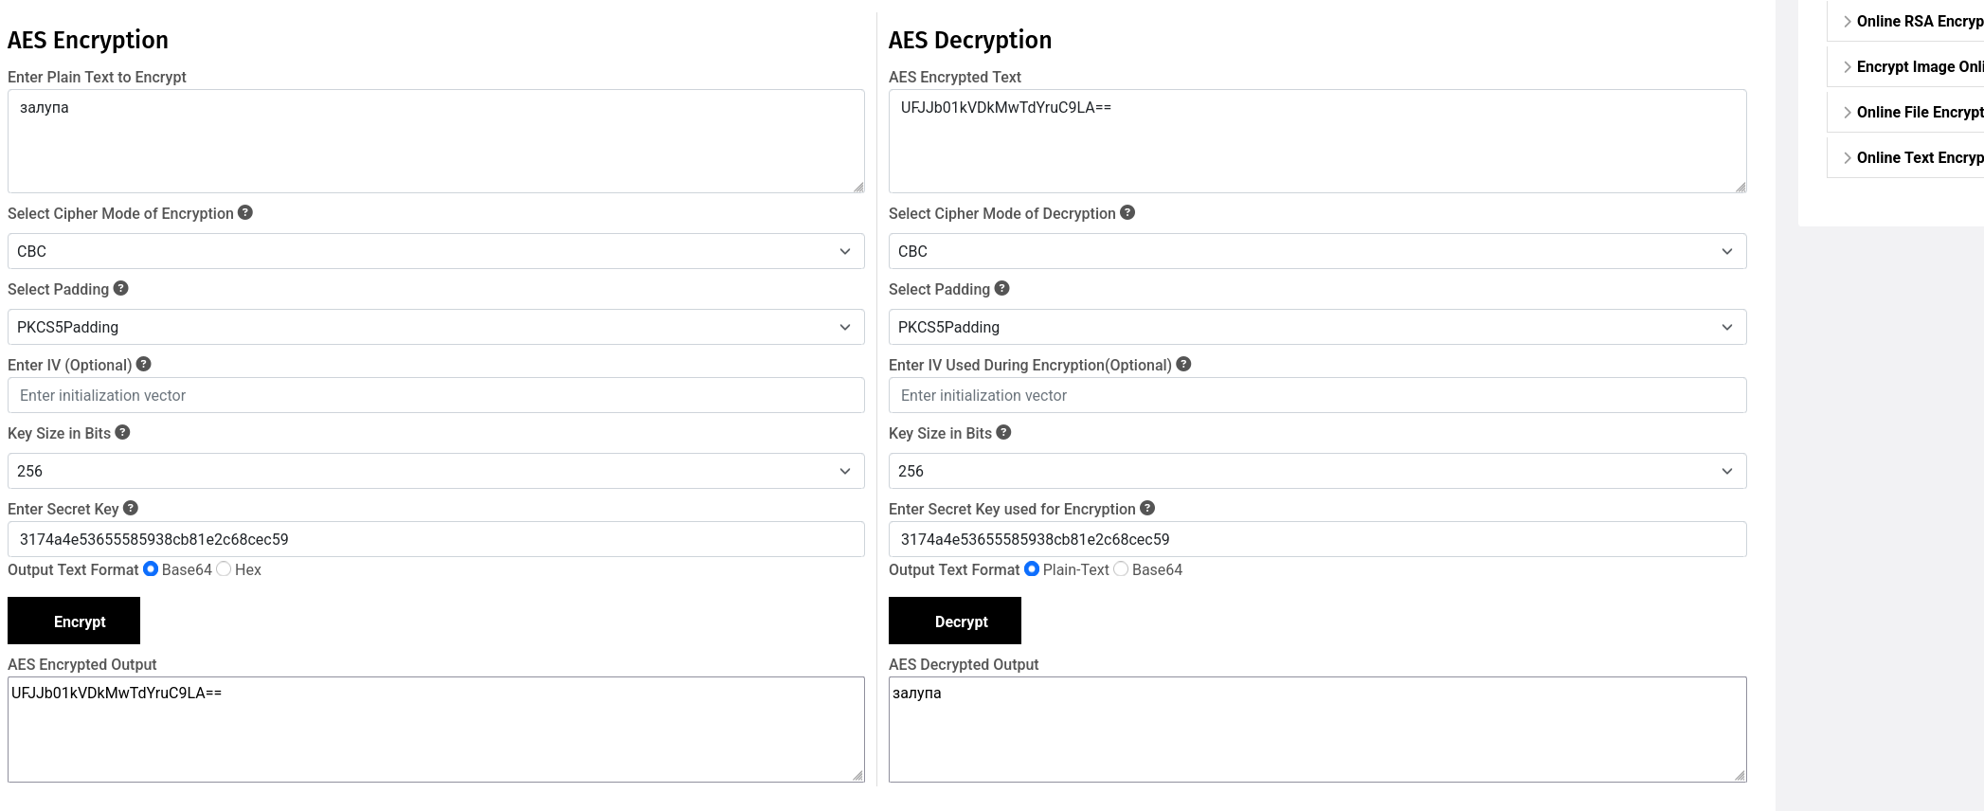Click the encryption initialization vector input field
Screen dimensions: 1984x811
436,395
